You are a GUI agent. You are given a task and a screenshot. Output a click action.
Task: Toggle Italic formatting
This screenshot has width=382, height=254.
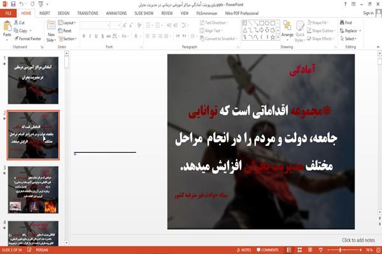[x=90, y=36]
